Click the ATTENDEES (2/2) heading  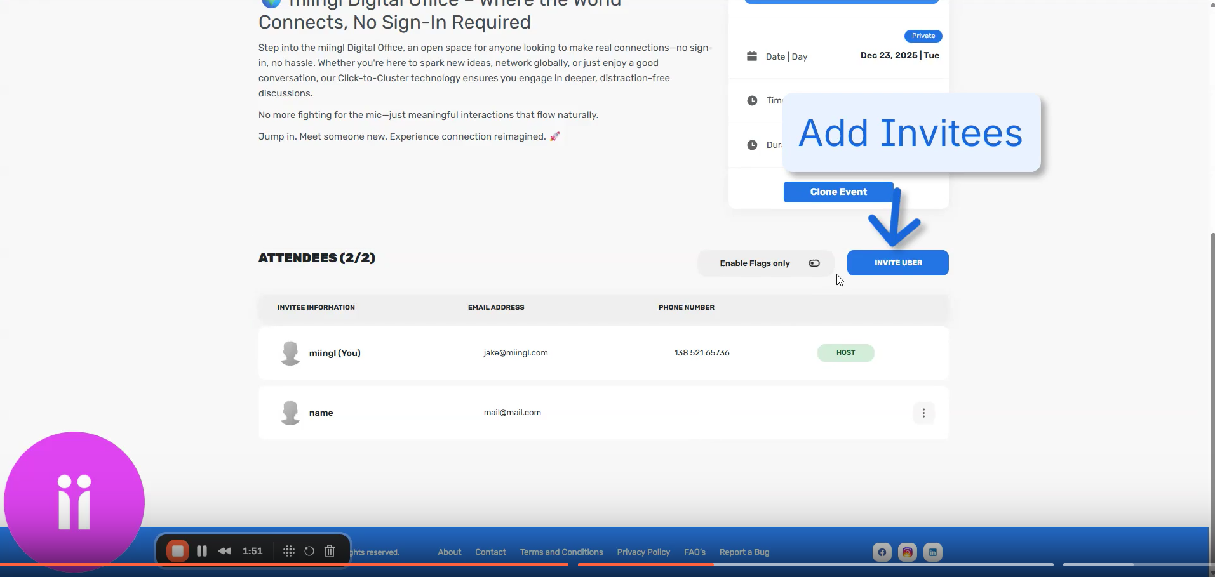317,258
